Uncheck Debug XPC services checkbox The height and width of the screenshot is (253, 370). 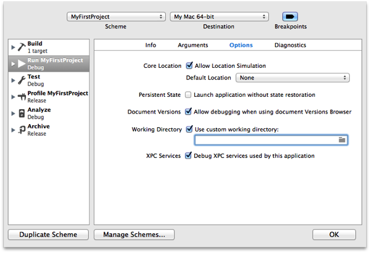188,156
